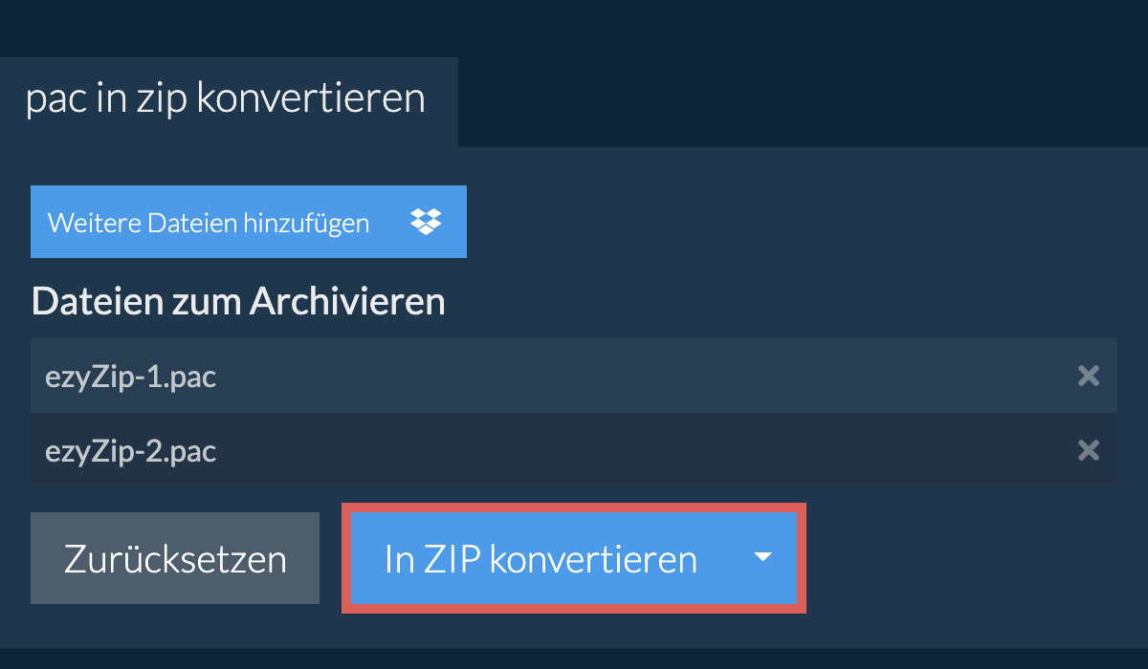Image resolution: width=1148 pixels, height=669 pixels.
Task: Click the In ZIP konvertieren label text
Action: point(541,558)
